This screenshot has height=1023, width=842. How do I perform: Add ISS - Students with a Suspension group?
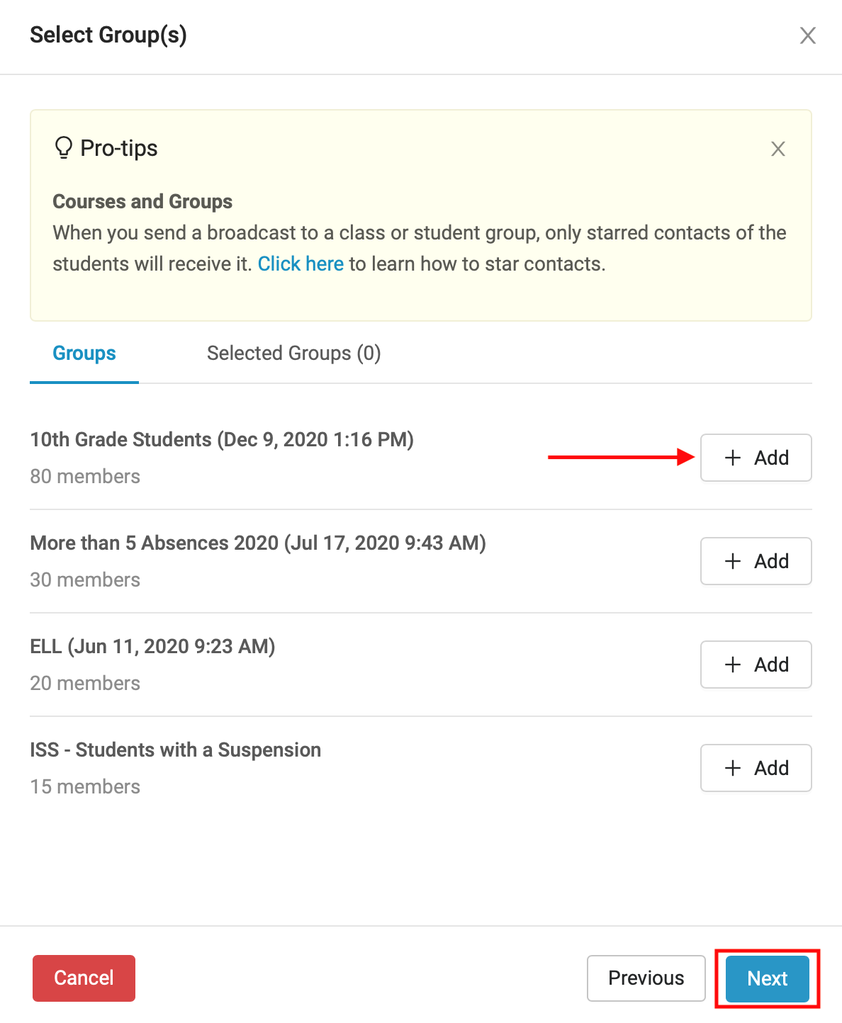click(756, 768)
